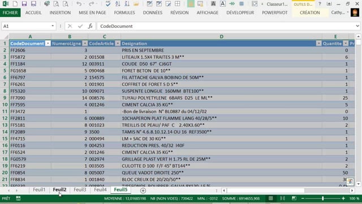Open the FORMULES ribbon tab
This screenshot has width=362, height=204.
click(124, 12)
